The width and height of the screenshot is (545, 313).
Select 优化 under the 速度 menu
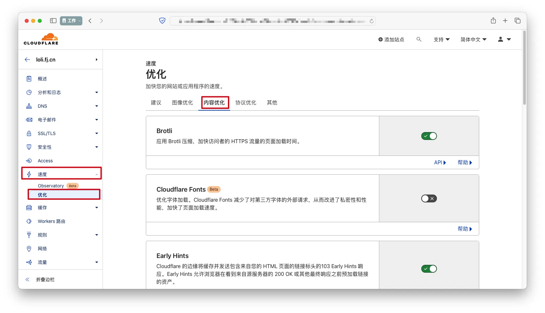click(x=42, y=195)
